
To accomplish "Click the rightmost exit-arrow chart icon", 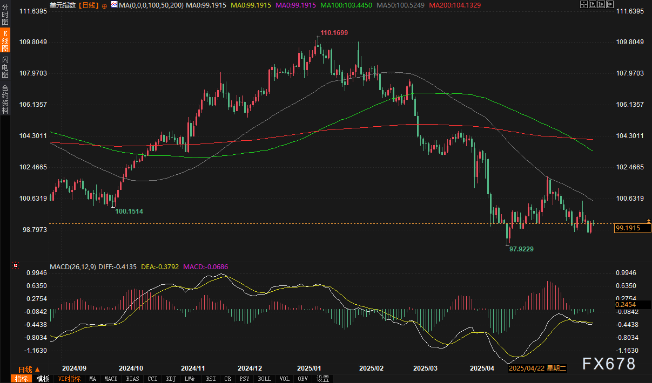I will (x=610, y=4).
